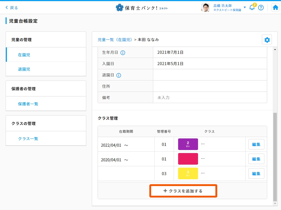Open the help question mark icon
The height and width of the screenshot is (210, 281).
[x=261, y=8]
